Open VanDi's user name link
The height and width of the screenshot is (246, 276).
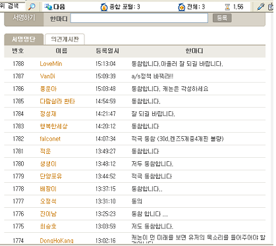(x=47, y=76)
